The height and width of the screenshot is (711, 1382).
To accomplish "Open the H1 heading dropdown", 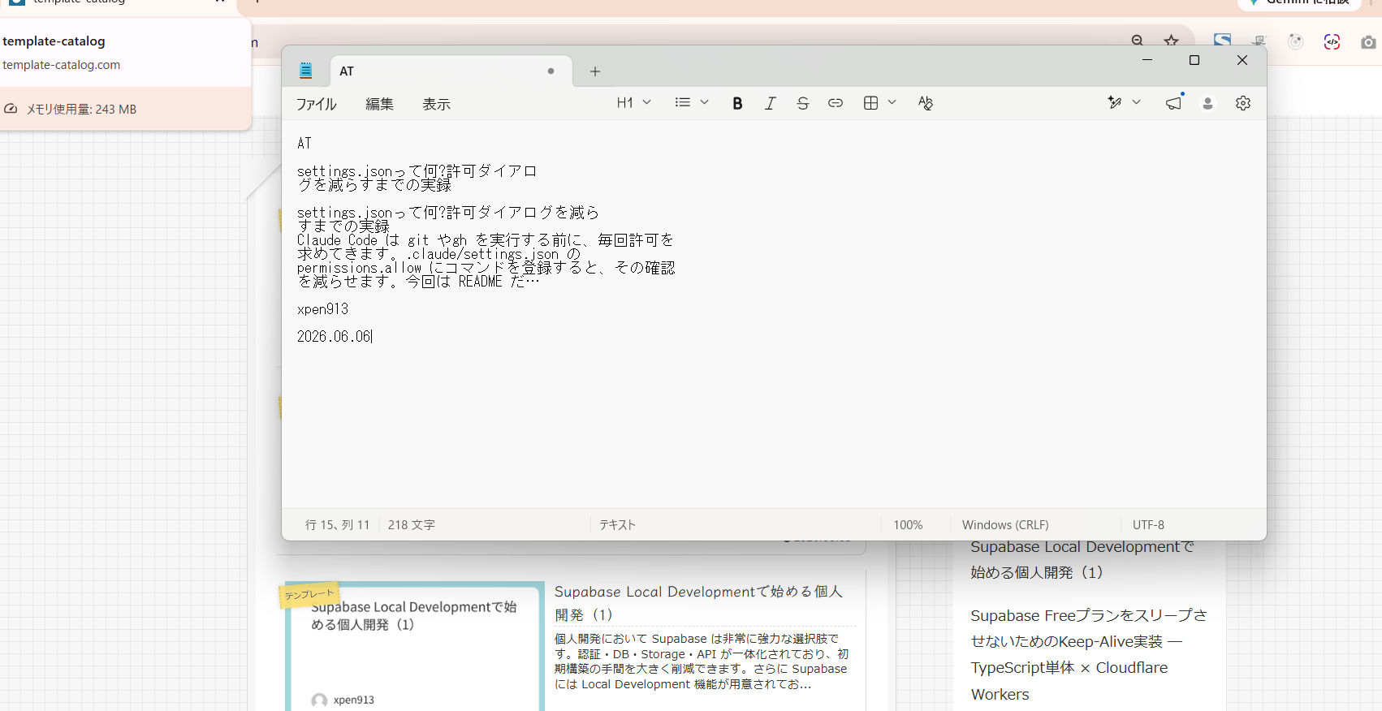I will tap(633, 103).
